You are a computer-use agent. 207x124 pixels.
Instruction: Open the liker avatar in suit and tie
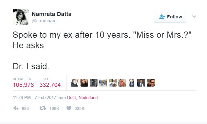[141, 83]
